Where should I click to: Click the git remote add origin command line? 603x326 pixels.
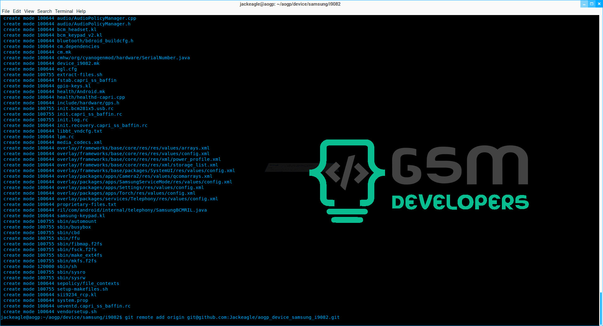(x=170, y=318)
